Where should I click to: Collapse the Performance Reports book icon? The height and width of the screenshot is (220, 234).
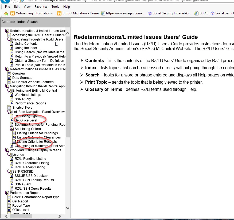click(7, 193)
